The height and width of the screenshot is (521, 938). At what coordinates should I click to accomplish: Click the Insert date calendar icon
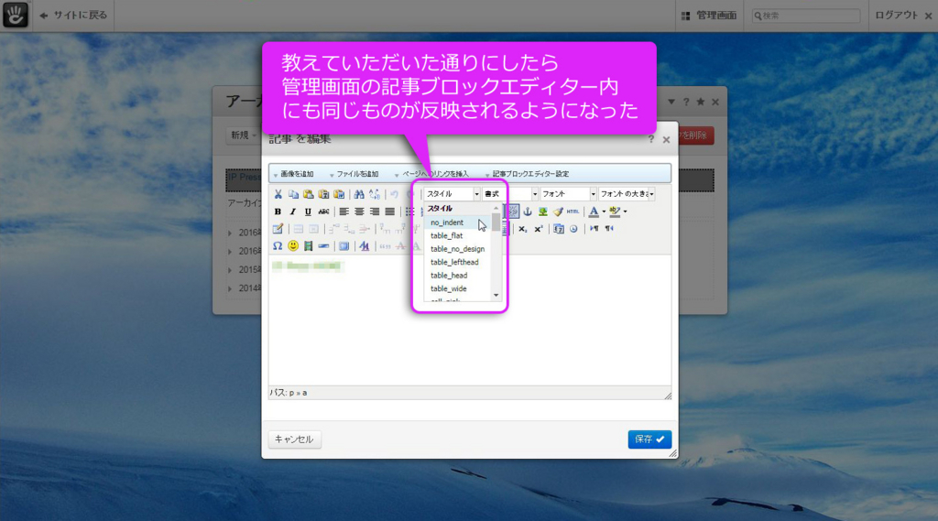click(x=558, y=229)
